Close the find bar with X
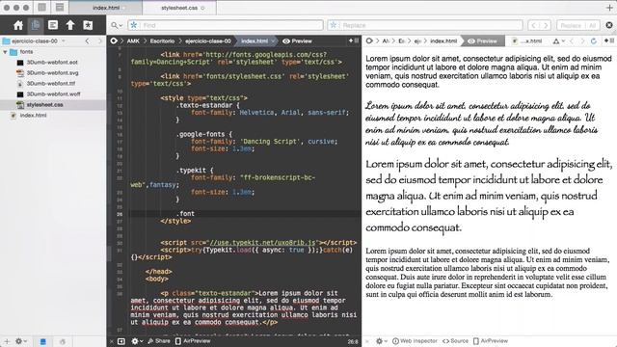This screenshot has width=617, height=347. point(609,25)
